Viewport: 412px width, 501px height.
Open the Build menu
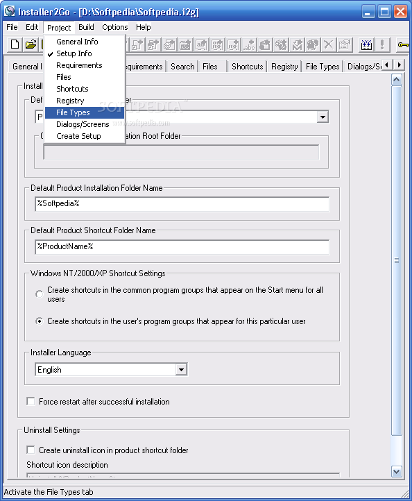tap(86, 27)
